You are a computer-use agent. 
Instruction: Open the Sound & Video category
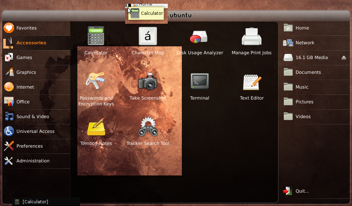pyautogui.click(x=33, y=116)
